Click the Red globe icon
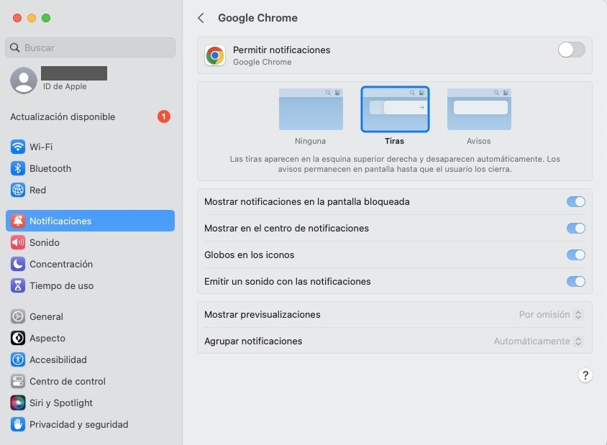Image resolution: width=607 pixels, height=445 pixels. pyautogui.click(x=18, y=190)
